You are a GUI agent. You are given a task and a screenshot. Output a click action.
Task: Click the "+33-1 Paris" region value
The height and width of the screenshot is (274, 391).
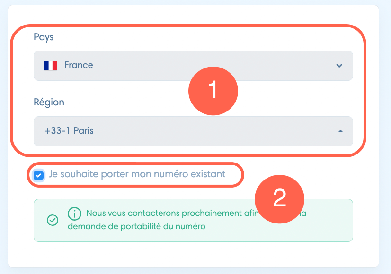point(69,131)
